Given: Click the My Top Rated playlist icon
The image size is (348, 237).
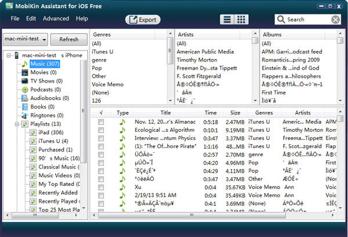Looking at the screenshot, I should (x=33, y=184).
